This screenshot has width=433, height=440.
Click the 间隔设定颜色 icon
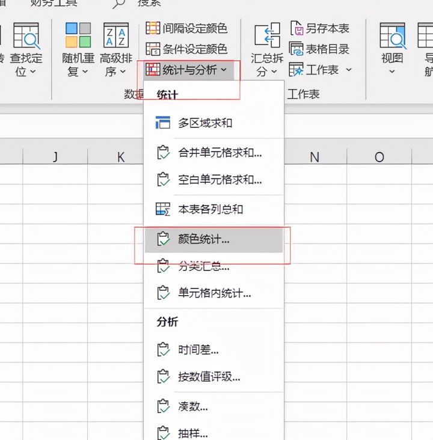pyautogui.click(x=153, y=28)
